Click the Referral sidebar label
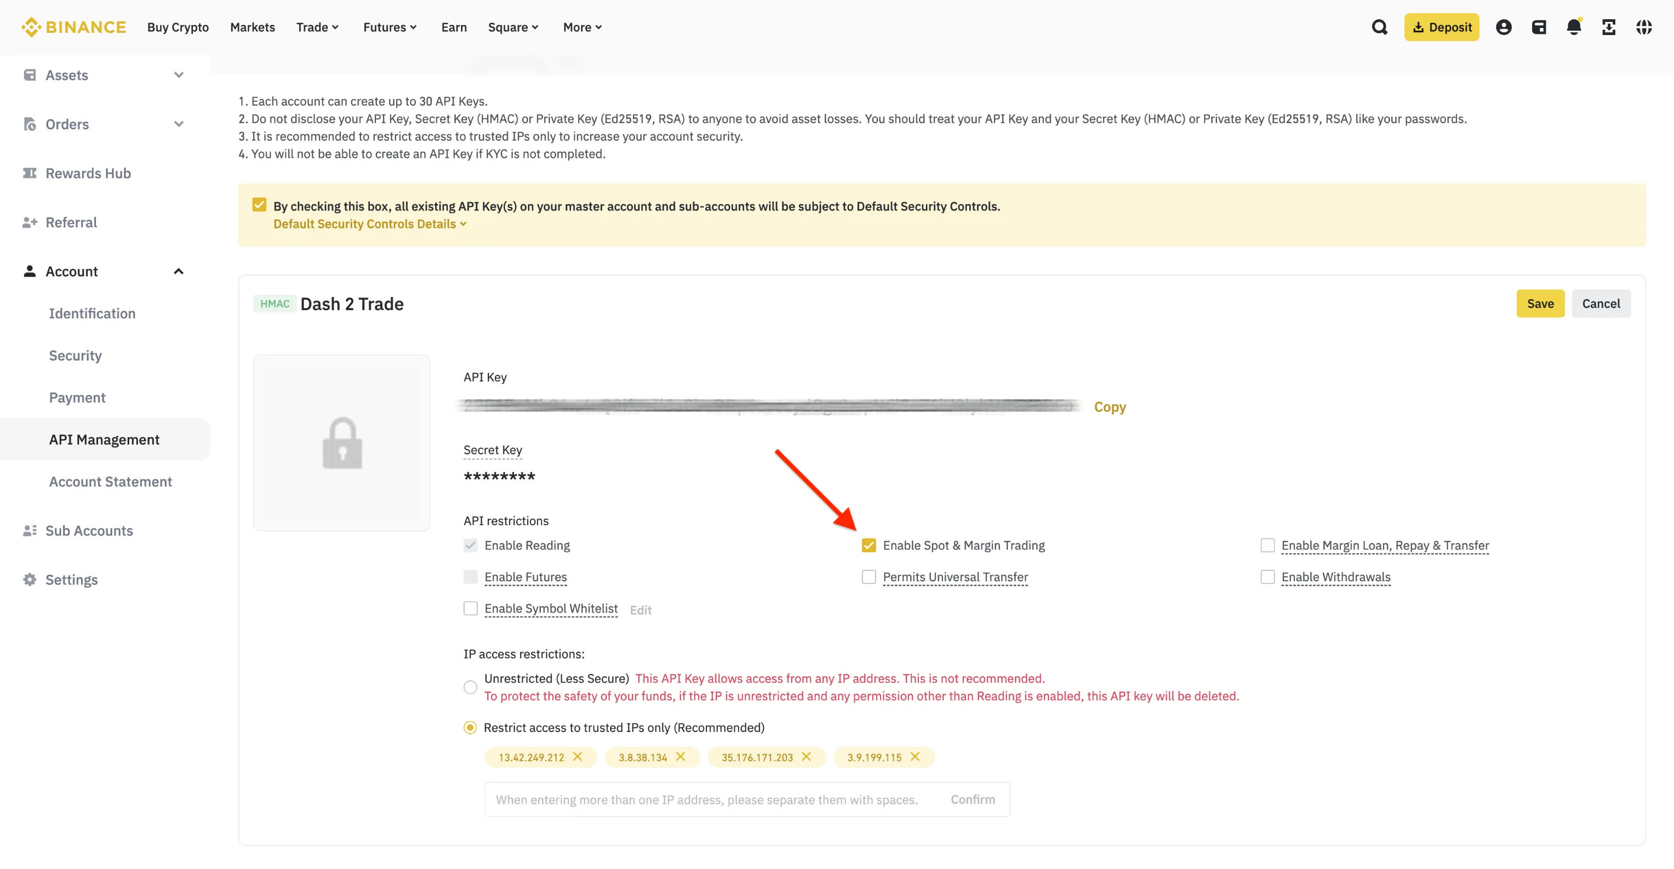Viewport: 1674px width, 869px height. point(71,222)
